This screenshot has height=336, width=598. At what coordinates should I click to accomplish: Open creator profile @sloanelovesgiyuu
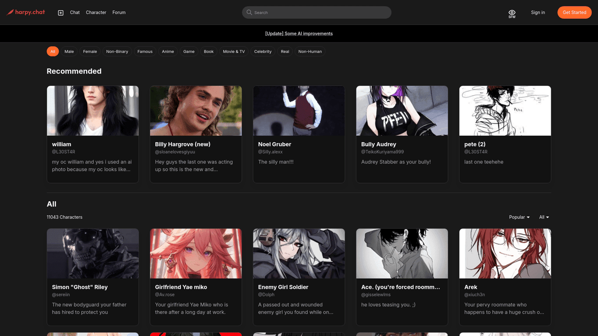[x=175, y=152]
